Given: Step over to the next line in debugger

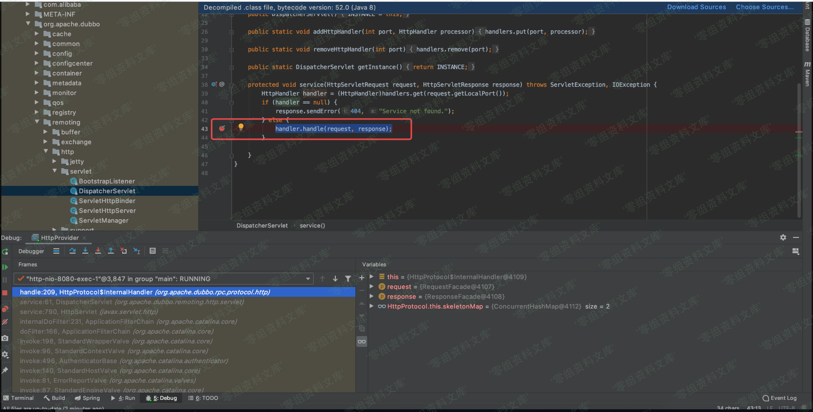Looking at the screenshot, I should [72, 251].
